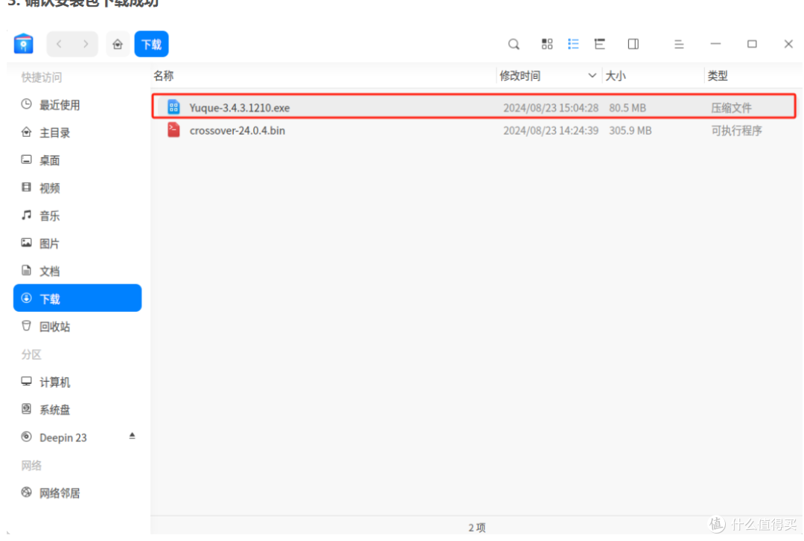Click the 下载 breadcrumb in title bar
This screenshot has width=804, height=541.
coord(151,44)
